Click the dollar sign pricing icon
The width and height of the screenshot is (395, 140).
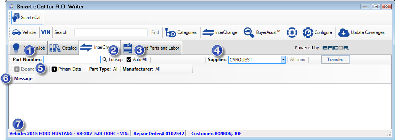(x=292, y=32)
